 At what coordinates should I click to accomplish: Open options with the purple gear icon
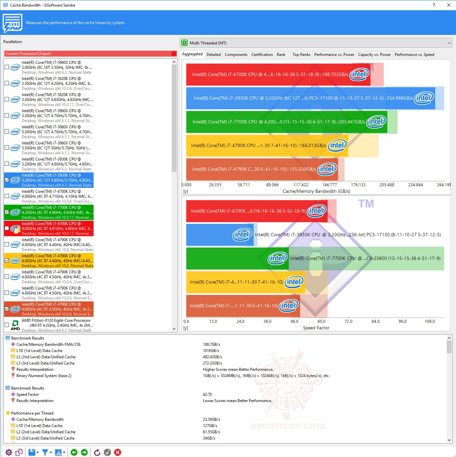[9, 452]
